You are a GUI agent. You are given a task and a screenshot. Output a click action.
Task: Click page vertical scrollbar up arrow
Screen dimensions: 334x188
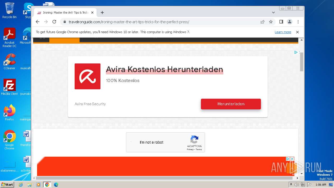pos(302,40)
